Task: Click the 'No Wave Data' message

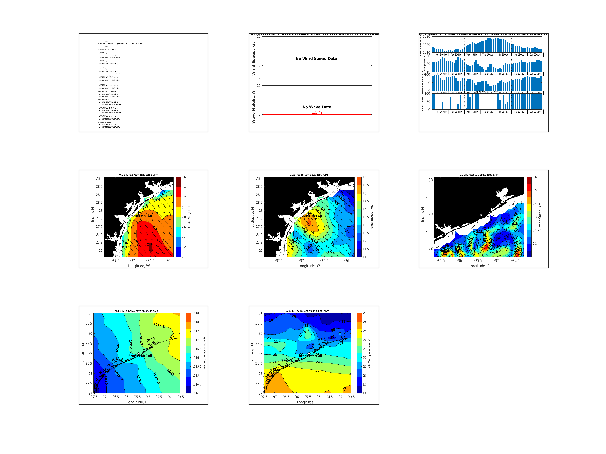Action: tap(317, 107)
